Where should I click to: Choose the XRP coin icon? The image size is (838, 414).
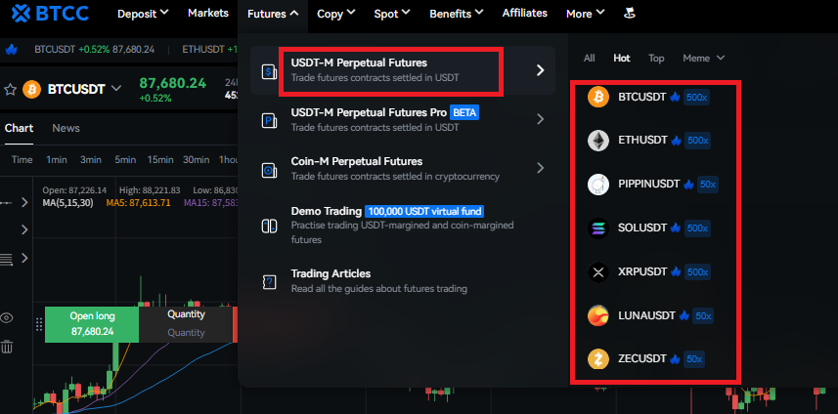(x=598, y=272)
